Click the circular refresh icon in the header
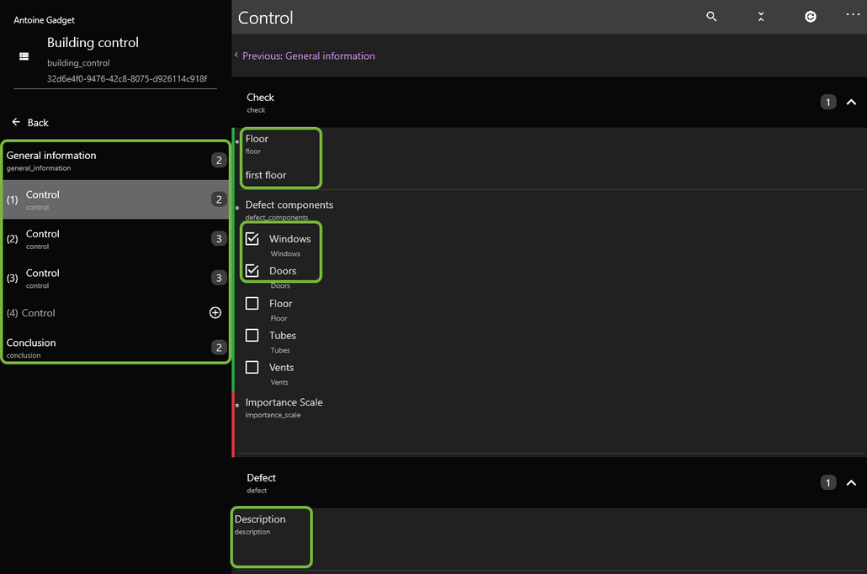Screen dimensions: 867x574 pyautogui.click(x=810, y=17)
